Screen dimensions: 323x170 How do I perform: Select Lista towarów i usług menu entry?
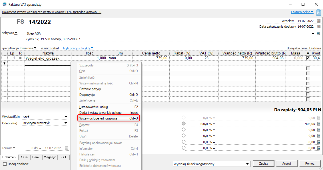(94, 107)
